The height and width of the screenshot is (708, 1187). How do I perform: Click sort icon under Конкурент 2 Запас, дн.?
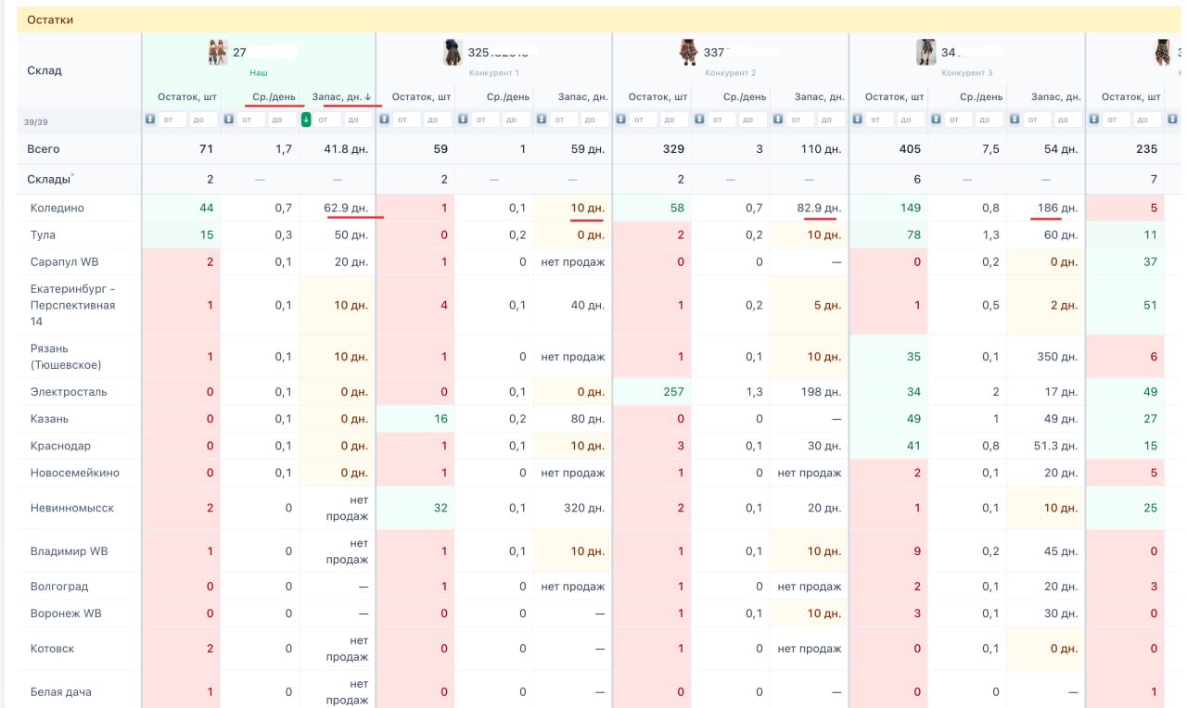[x=779, y=120]
